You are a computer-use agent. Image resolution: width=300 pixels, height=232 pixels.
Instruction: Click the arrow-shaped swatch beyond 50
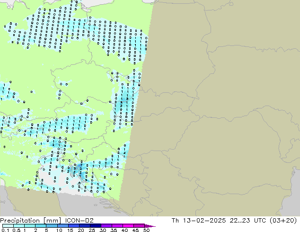(150, 226)
